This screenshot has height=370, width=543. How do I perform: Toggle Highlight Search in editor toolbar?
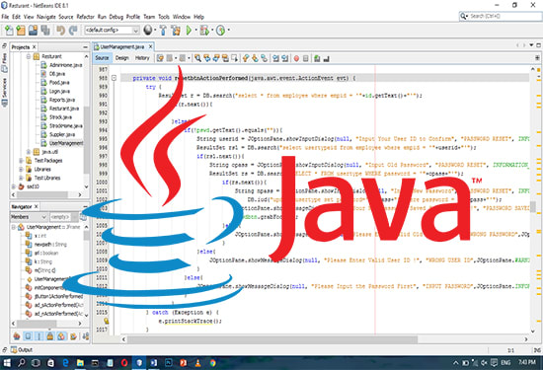[x=225, y=58]
